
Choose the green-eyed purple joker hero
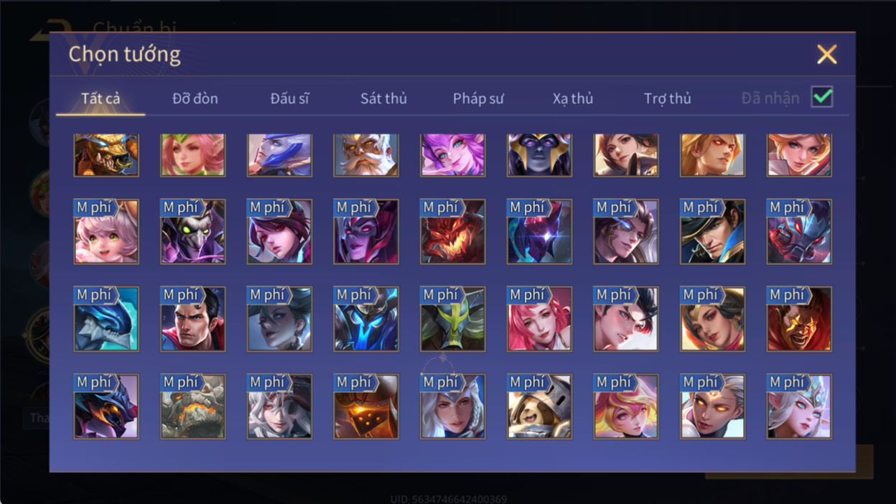pos(193,232)
